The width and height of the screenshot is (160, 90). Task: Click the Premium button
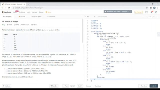pyautogui.click(x=138, y=12)
